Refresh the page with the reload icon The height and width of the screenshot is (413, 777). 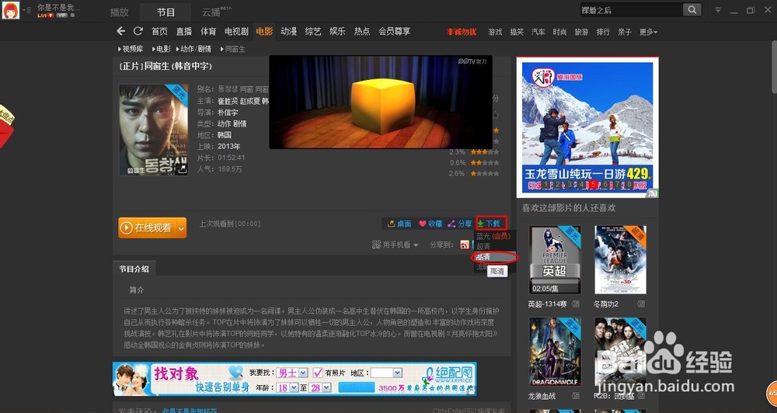(x=138, y=31)
